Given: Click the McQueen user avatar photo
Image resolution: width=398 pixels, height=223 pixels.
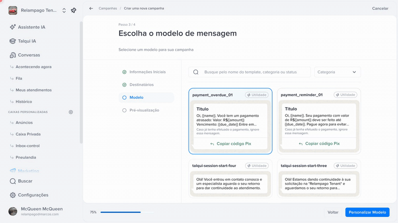Looking at the screenshot, I should tap(13, 211).
